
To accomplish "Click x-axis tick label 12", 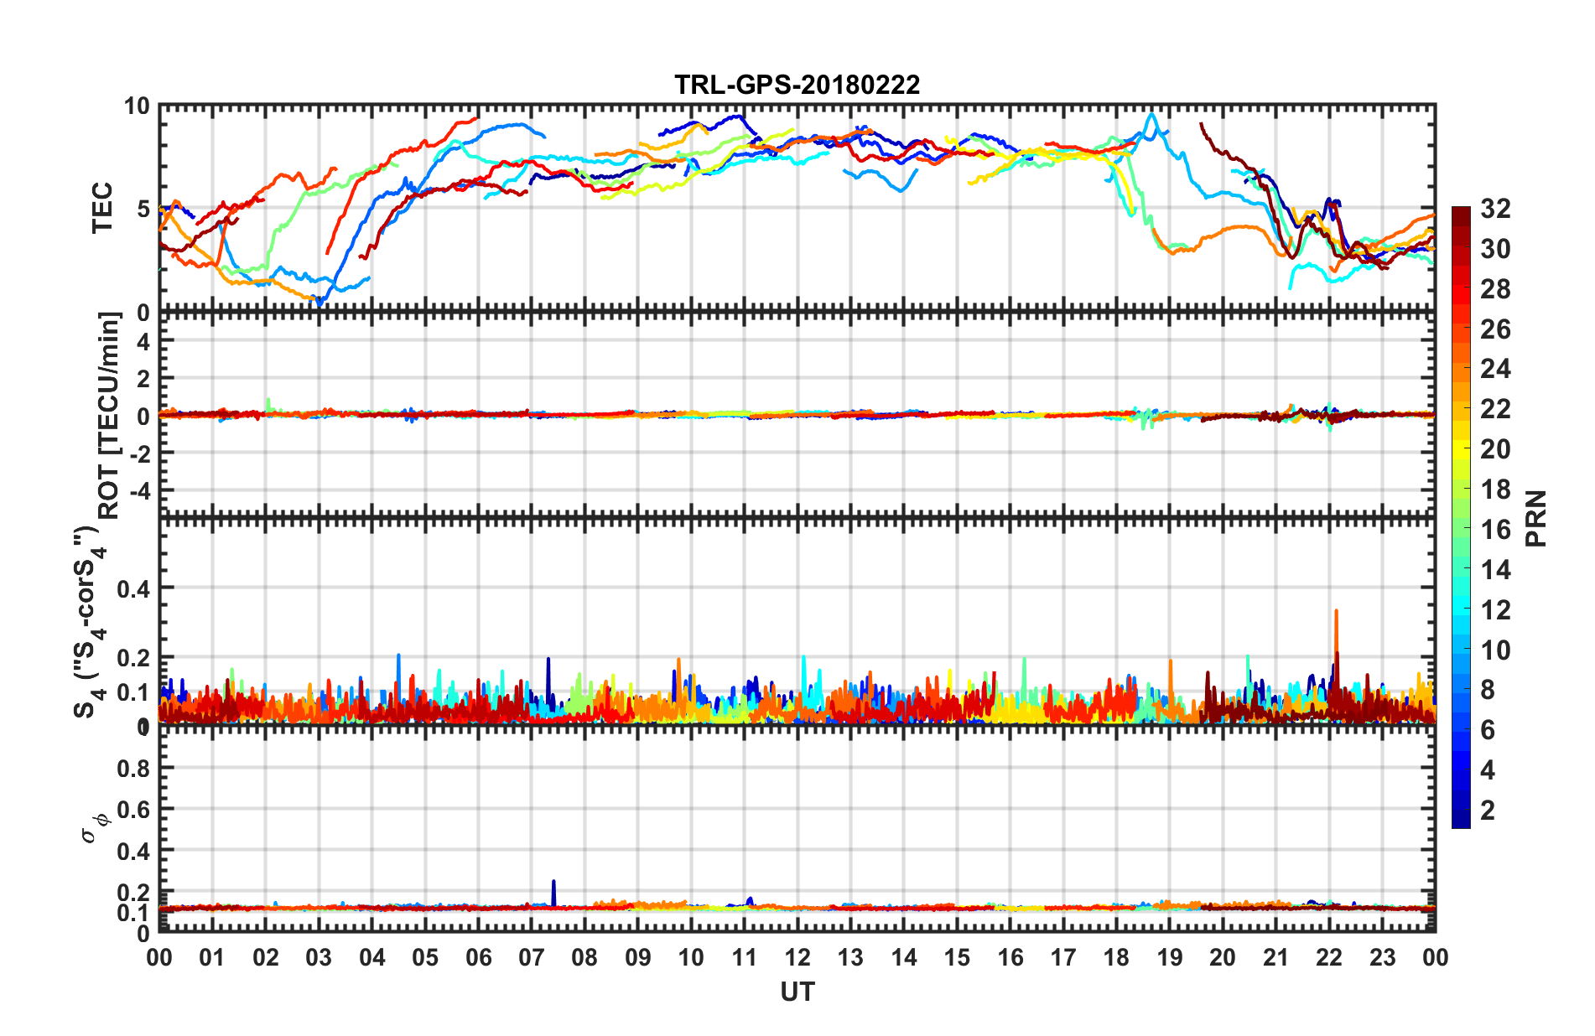I will tap(797, 957).
